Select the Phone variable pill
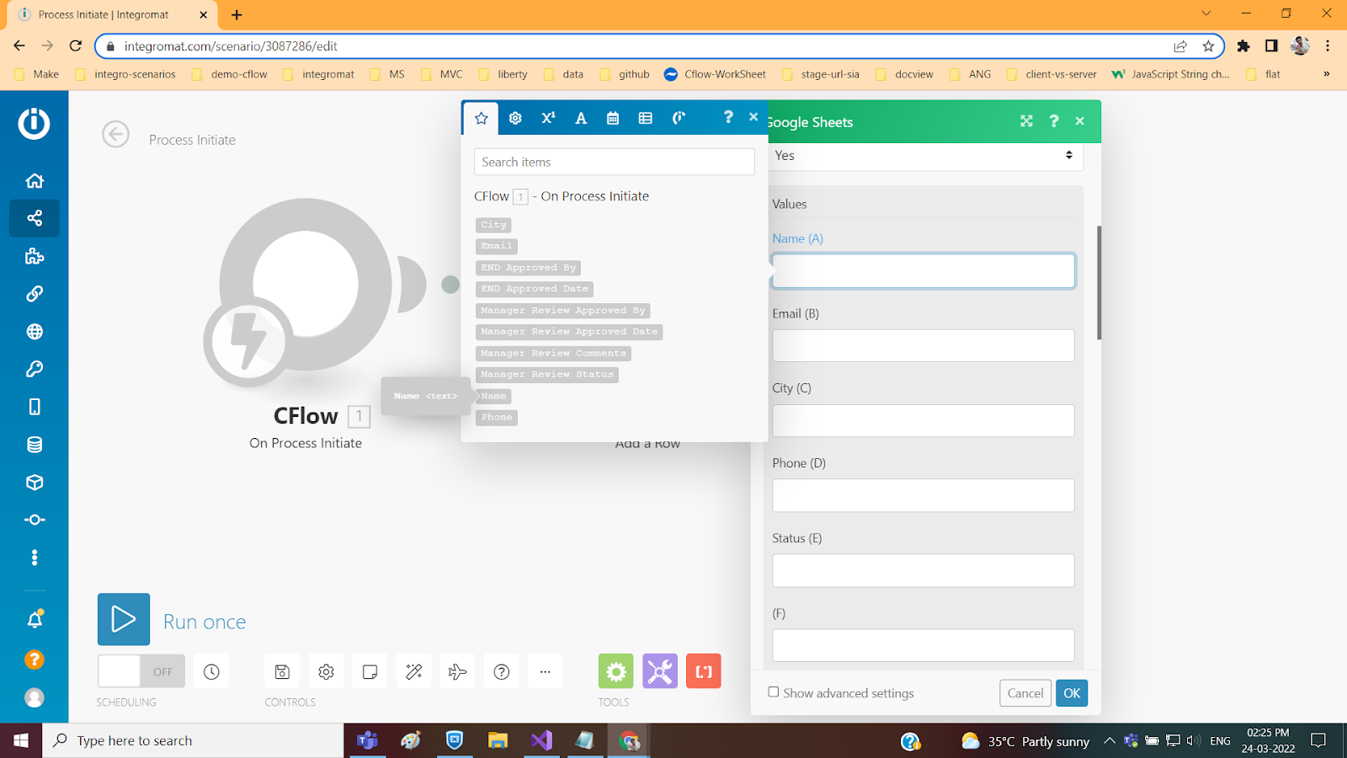Image resolution: width=1347 pixels, height=758 pixels. tap(497, 418)
